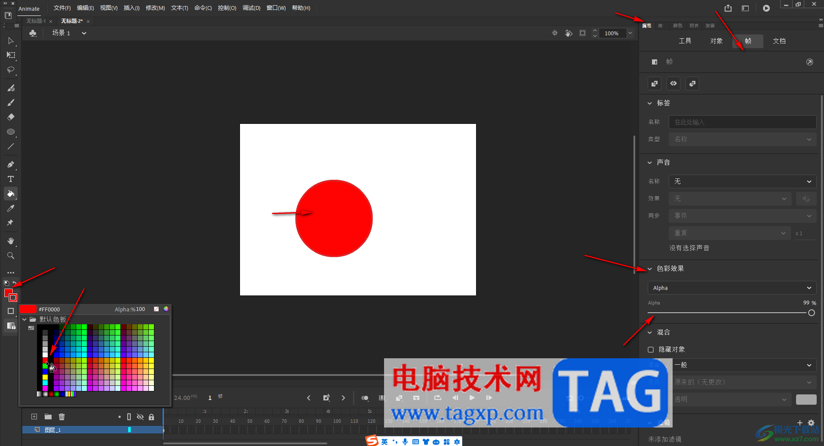This screenshot has height=446, width=824.
Task: Create a new layer folder
Action: (48, 417)
